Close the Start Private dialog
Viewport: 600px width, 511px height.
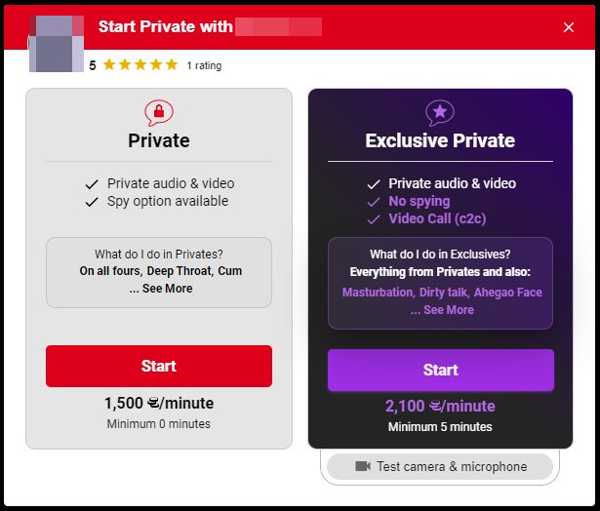[569, 27]
